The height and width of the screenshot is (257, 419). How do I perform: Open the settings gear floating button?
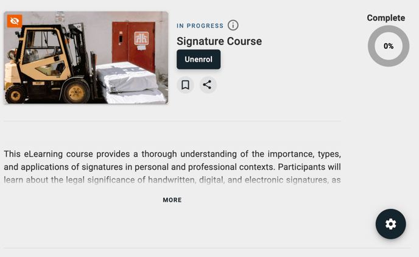[390, 224]
